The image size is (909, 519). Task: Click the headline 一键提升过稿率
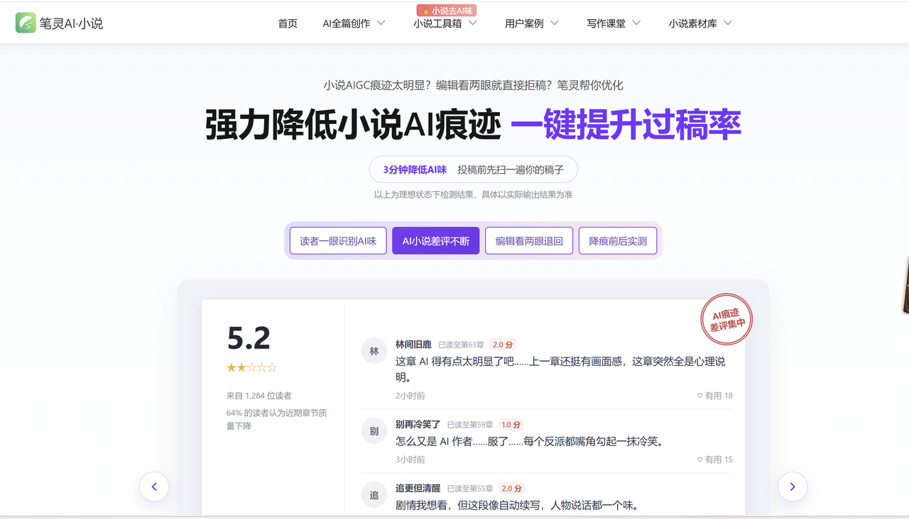[626, 125]
